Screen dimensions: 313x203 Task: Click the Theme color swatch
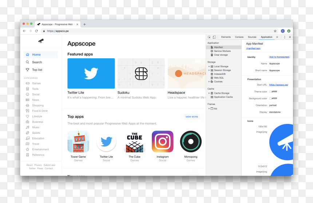(270, 92)
